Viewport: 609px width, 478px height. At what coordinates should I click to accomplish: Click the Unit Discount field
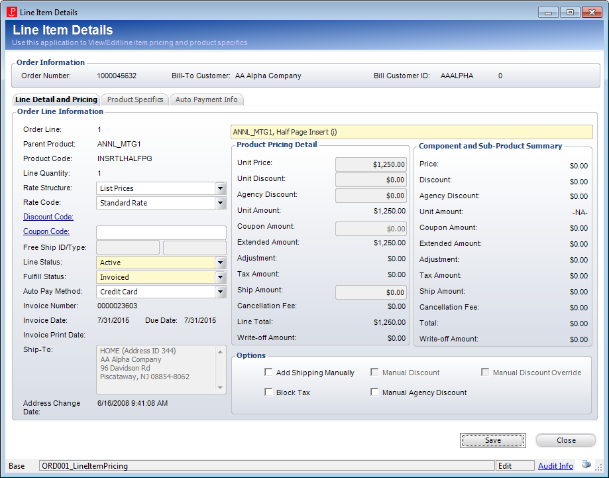371,180
